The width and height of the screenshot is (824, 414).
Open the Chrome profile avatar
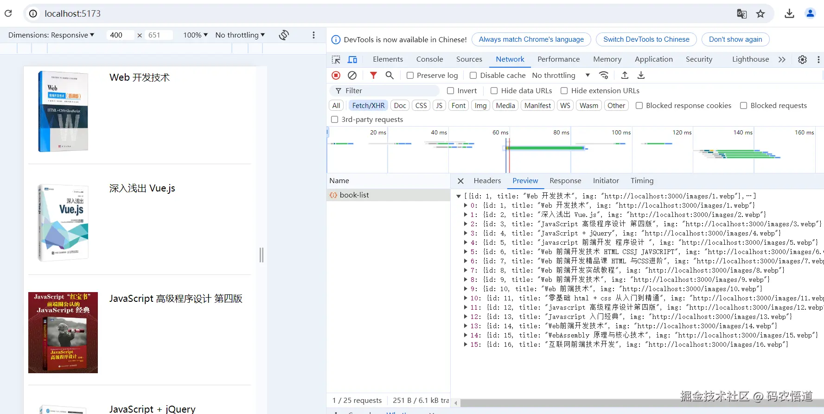tap(810, 13)
